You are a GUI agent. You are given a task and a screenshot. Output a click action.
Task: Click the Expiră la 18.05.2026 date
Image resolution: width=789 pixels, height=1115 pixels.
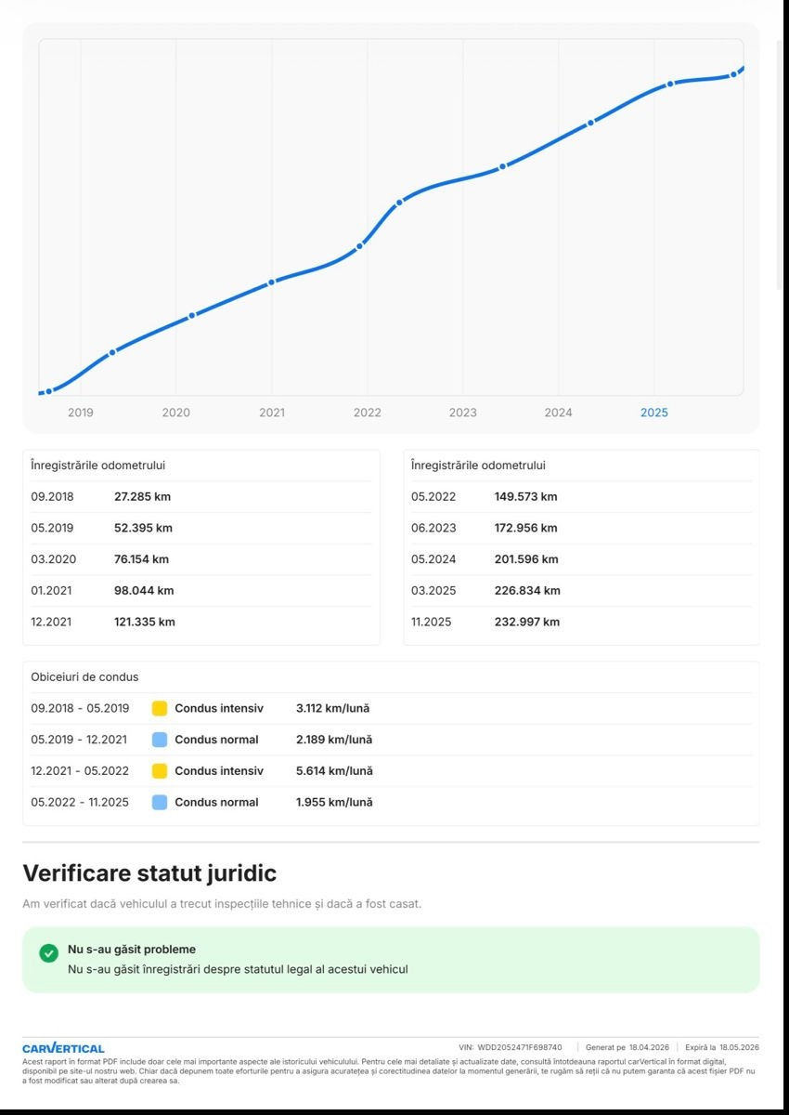pyautogui.click(x=722, y=1047)
